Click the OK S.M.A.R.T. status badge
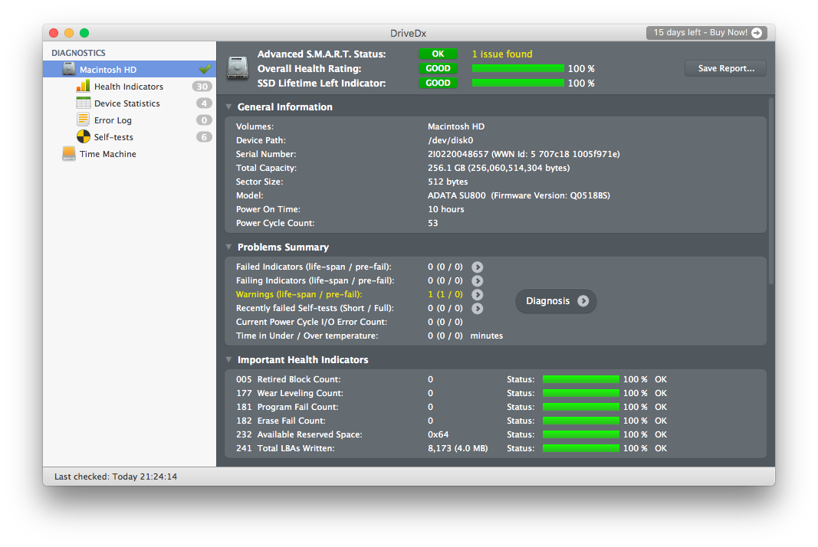This screenshot has height=547, width=818. tap(438, 54)
